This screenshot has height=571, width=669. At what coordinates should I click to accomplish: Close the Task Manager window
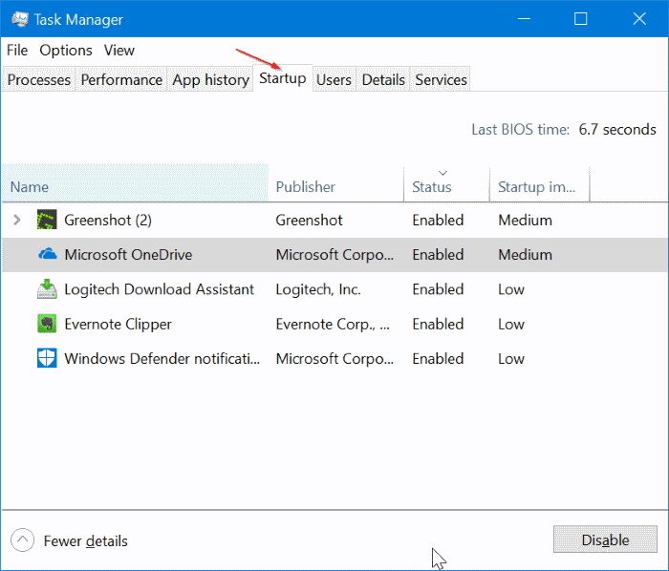pyautogui.click(x=639, y=19)
